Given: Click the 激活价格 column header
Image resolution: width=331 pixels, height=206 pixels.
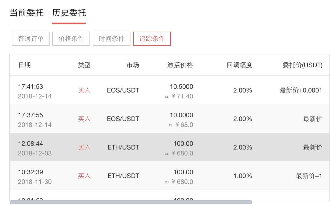Looking at the screenshot, I should [x=180, y=65].
